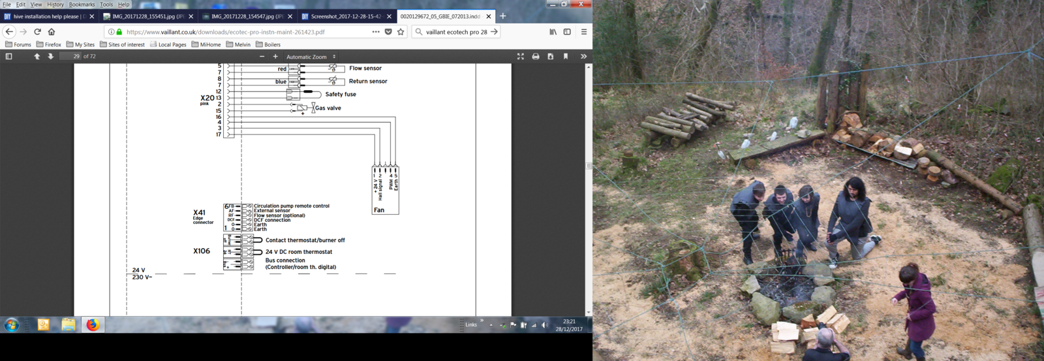
Task: Zoom in on the PDF
Action: 275,57
